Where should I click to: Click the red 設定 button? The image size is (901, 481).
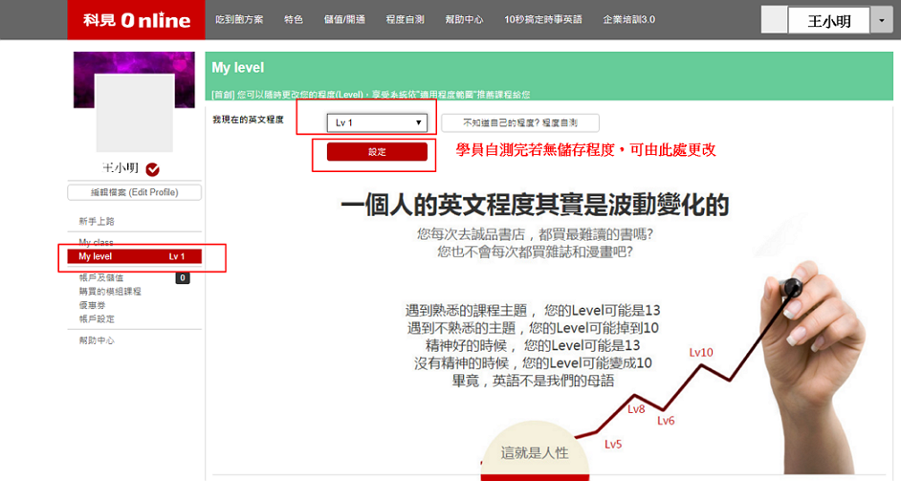click(377, 152)
